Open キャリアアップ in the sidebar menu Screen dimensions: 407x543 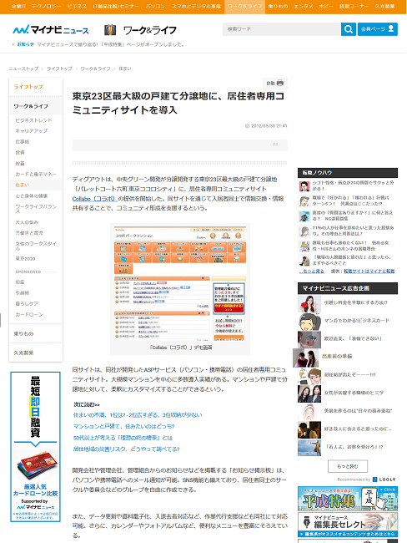[x=32, y=131]
